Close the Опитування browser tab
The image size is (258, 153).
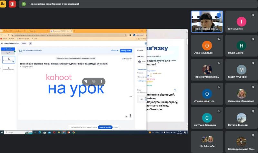(71, 31)
